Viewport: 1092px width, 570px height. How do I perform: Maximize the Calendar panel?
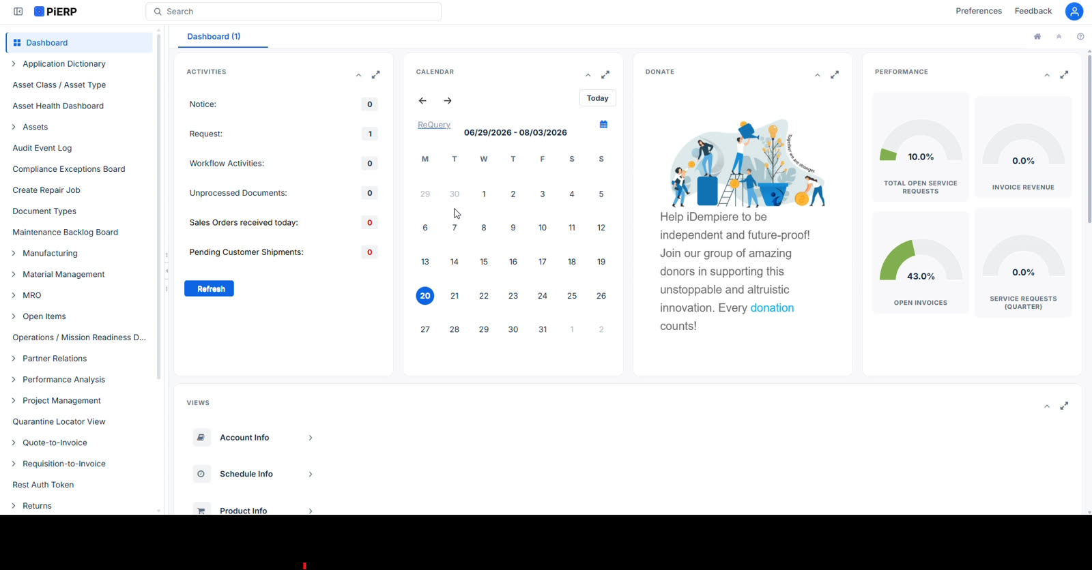pyautogui.click(x=605, y=75)
